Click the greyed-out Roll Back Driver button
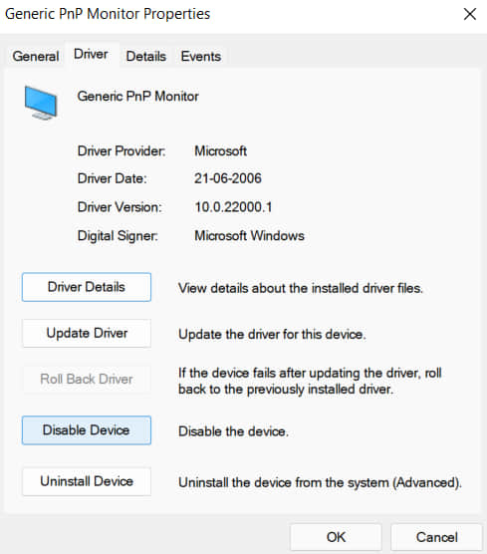This screenshot has height=554, width=487. 87,379
